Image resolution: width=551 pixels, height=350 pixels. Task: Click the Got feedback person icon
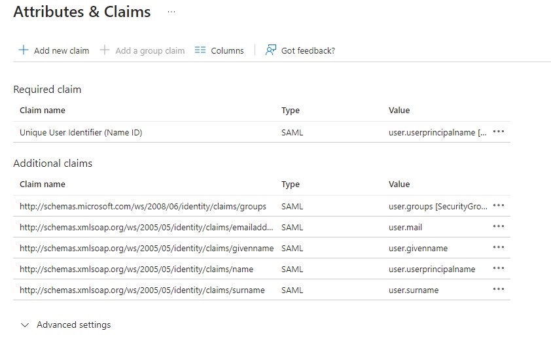271,50
